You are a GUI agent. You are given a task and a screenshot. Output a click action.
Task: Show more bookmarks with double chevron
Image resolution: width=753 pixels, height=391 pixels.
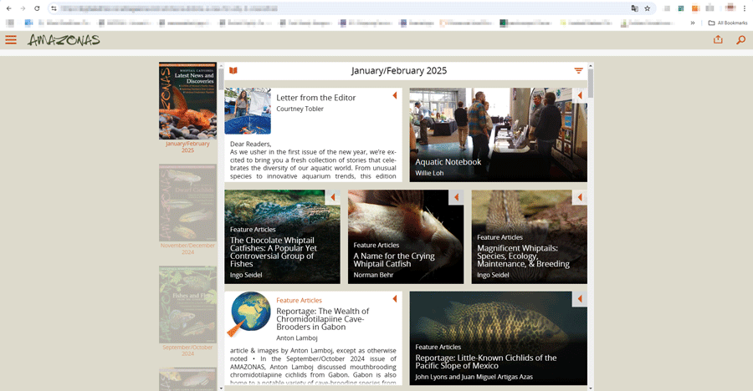[x=693, y=23]
